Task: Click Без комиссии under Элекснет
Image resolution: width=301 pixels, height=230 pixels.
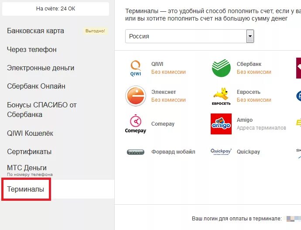Action: coord(168,100)
